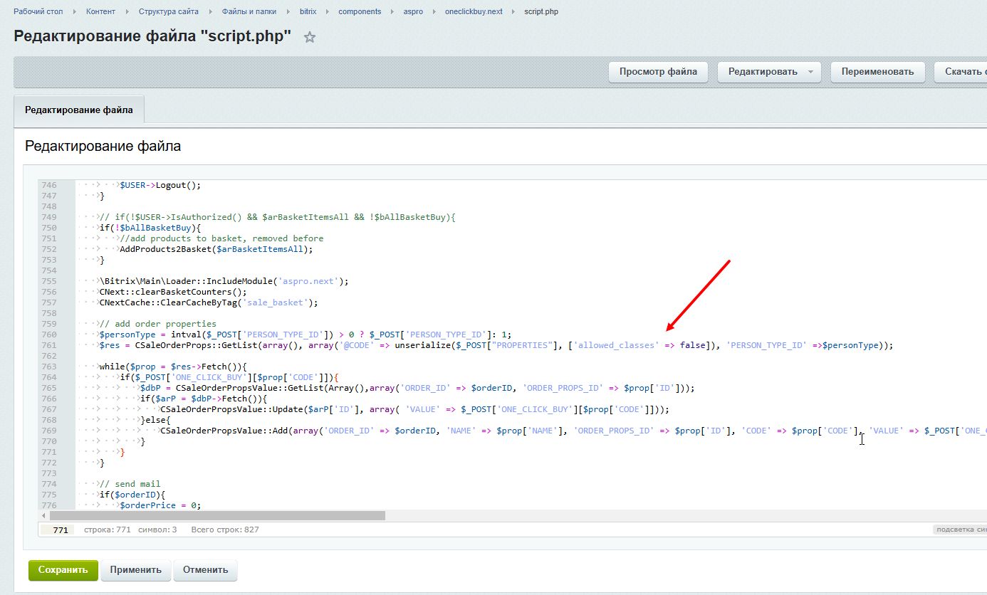Open Просмотр файла view

coord(658,72)
